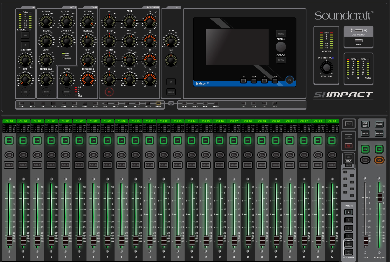This screenshot has height=262, width=392.
Task: Select fader layer A
Action: coord(349,212)
